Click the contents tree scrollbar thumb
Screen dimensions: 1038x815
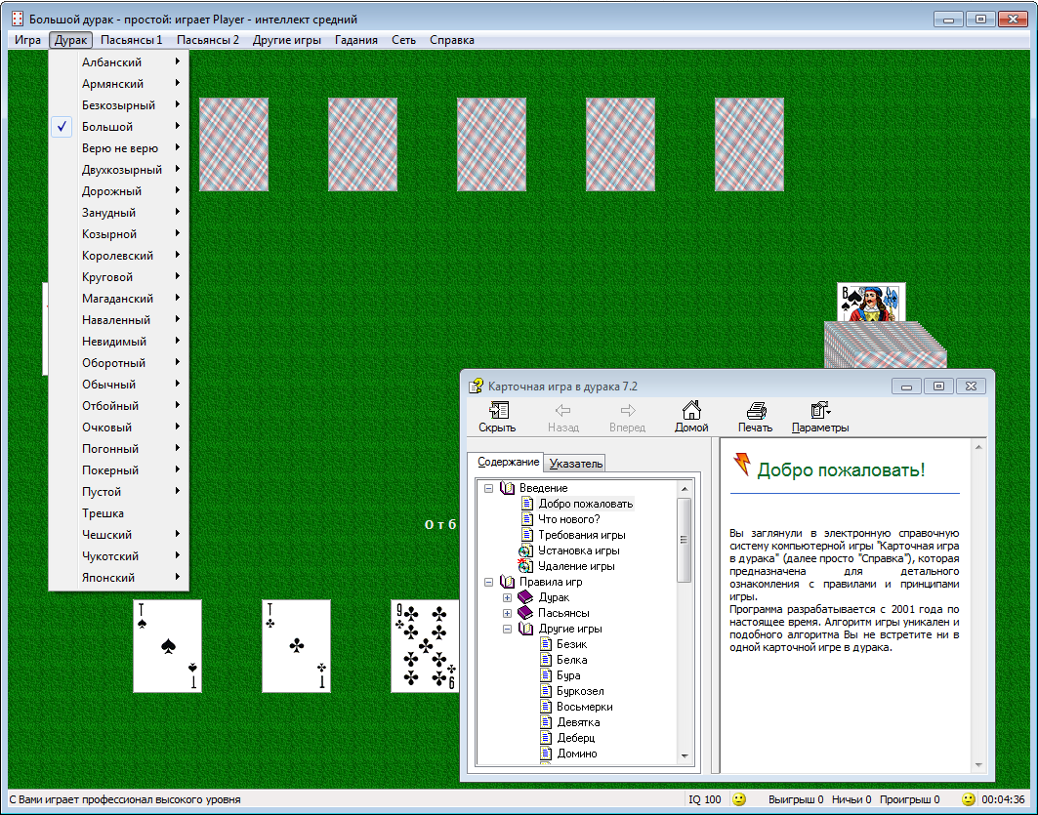685,540
